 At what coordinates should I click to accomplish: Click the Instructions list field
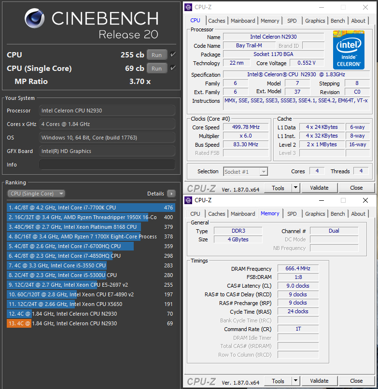tap(296, 103)
